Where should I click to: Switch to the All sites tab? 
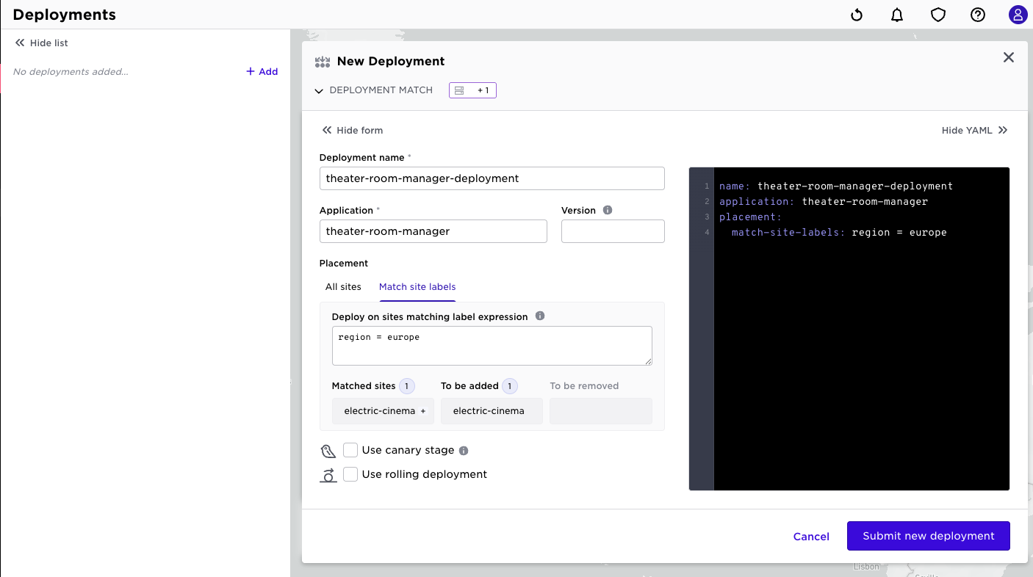tap(343, 286)
